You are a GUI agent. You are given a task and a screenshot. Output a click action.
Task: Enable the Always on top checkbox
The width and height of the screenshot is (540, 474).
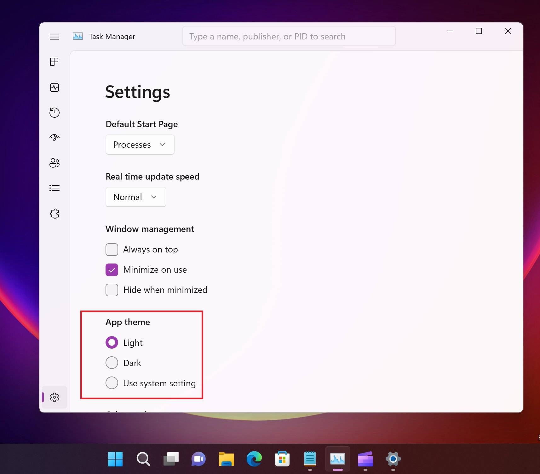click(x=112, y=249)
